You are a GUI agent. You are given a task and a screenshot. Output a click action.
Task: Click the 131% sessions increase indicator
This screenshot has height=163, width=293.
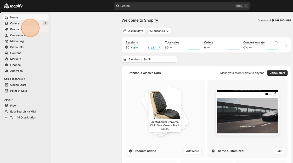134,48
